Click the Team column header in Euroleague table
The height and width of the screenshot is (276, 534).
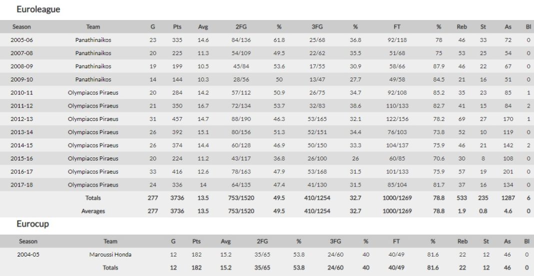coord(93,27)
